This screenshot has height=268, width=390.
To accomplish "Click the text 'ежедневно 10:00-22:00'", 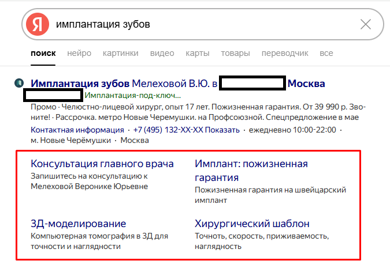I will [x=292, y=130].
